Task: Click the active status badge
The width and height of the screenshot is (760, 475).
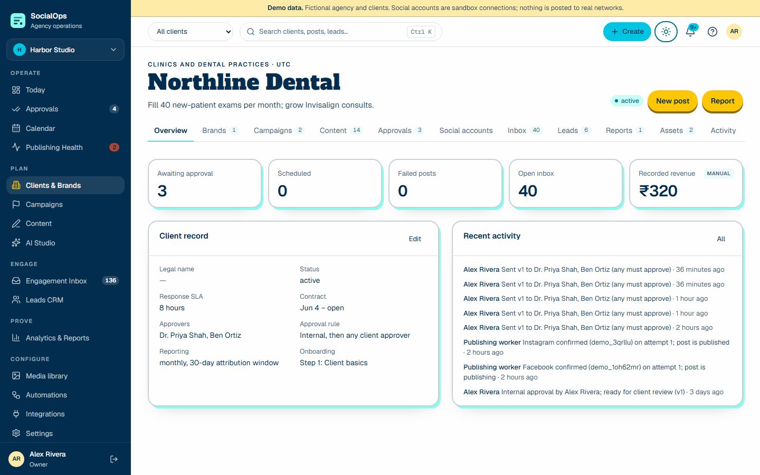Action: pyautogui.click(x=626, y=101)
